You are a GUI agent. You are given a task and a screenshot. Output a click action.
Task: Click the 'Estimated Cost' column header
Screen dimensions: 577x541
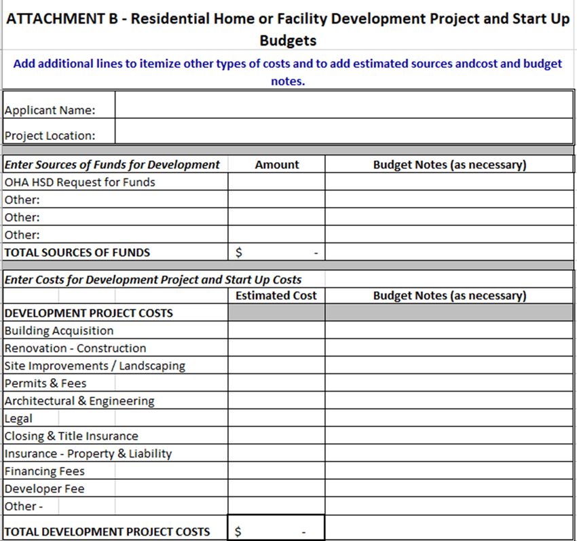[x=276, y=295]
